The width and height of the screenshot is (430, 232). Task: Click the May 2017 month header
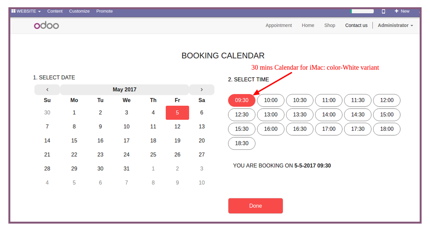(x=124, y=89)
